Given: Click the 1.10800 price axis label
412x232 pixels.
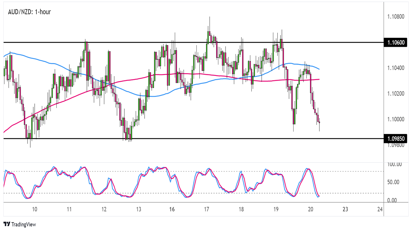Looking at the screenshot, I should (397, 16).
